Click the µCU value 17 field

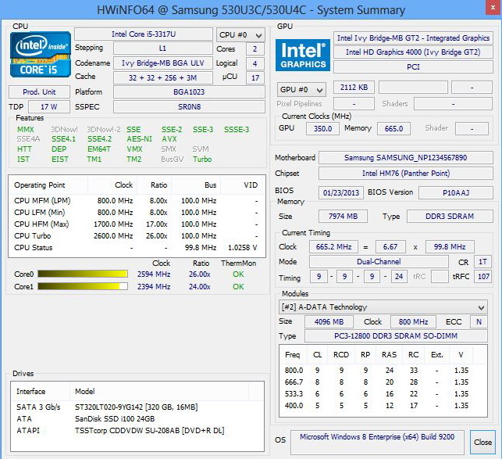point(255,77)
